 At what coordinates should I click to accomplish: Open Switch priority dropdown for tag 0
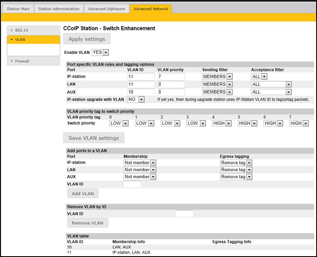coord(119,123)
